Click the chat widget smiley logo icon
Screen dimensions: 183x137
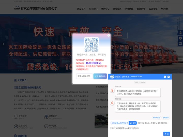click(112, 77)
